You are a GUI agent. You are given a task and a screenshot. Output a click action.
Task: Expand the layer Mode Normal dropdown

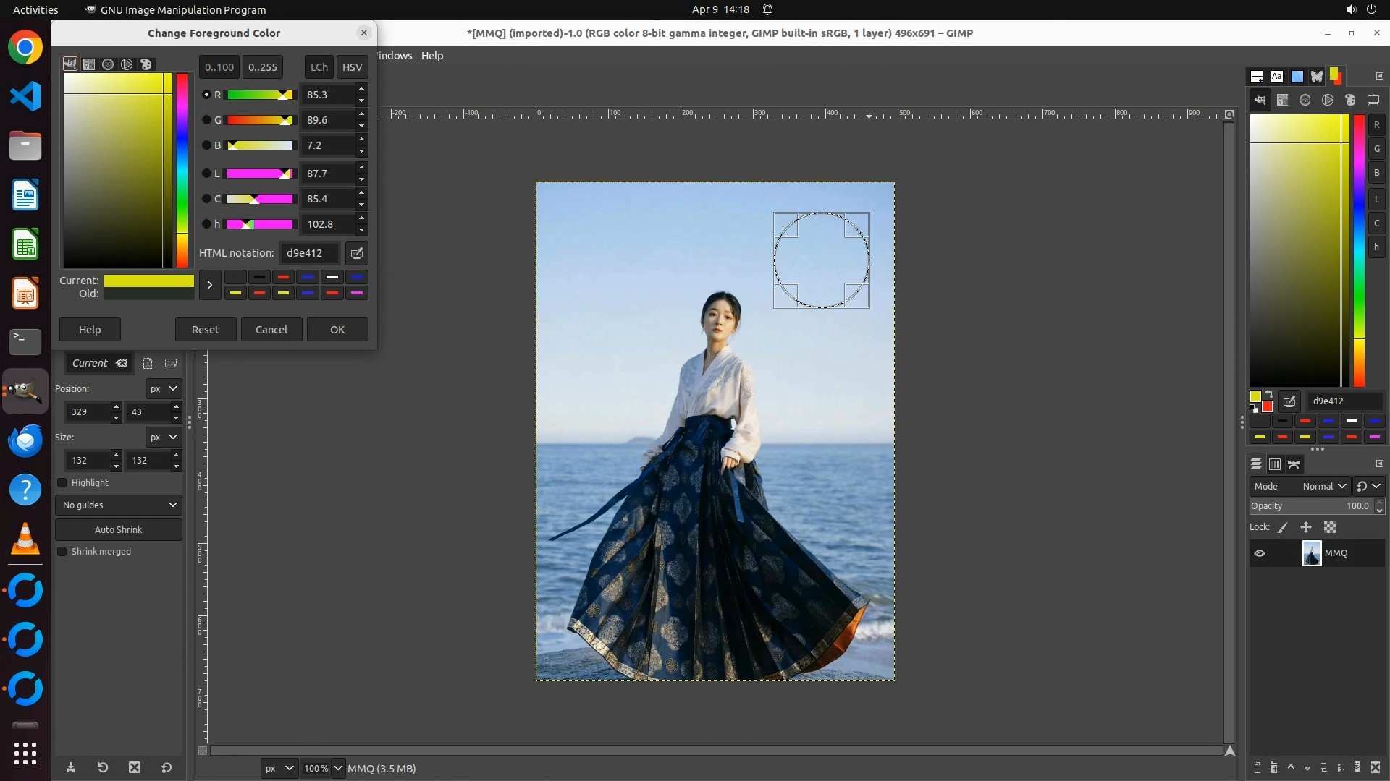[x=1323, y=487]
